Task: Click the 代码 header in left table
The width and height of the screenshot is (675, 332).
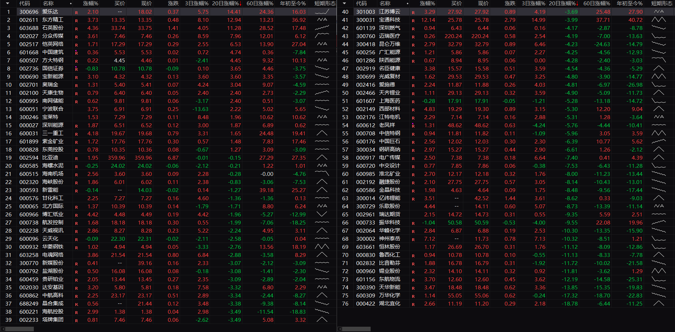Action: point(25,4)
